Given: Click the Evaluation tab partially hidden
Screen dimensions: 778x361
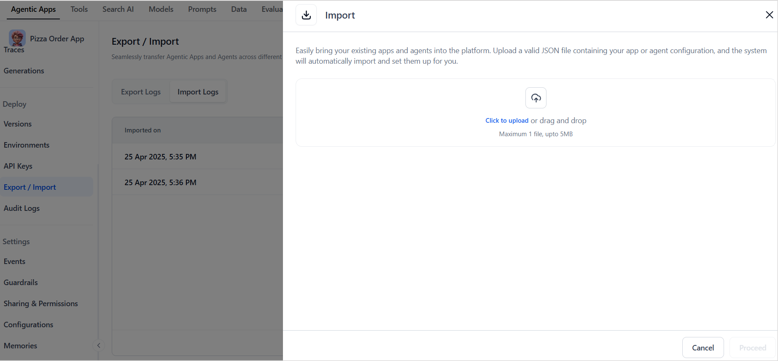Looking at the screenshot, I should point(272,9).
